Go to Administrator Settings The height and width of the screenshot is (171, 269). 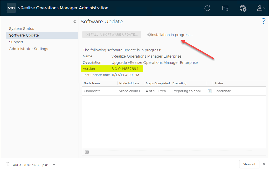pos(29,49)
